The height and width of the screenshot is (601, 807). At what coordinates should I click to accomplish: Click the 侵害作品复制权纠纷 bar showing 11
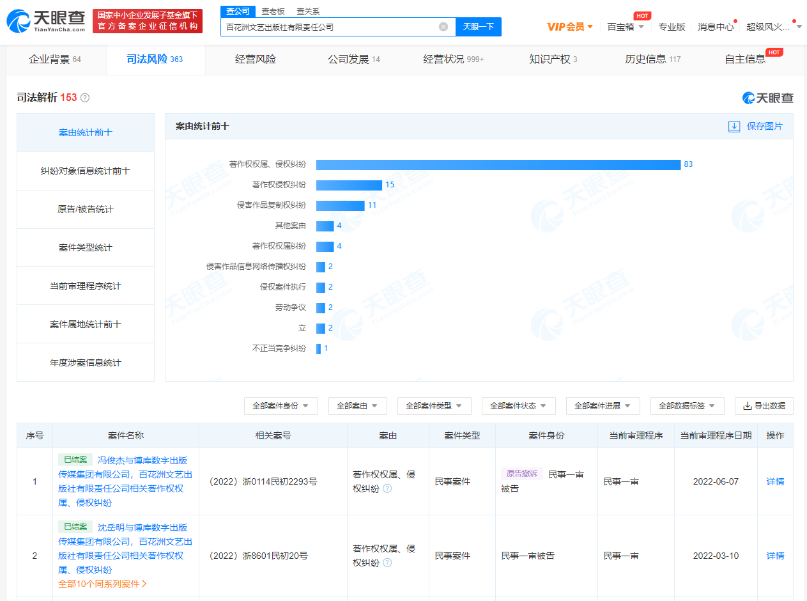[341, 205]
